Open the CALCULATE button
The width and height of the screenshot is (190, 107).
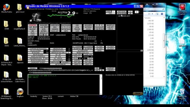point(99,27)
